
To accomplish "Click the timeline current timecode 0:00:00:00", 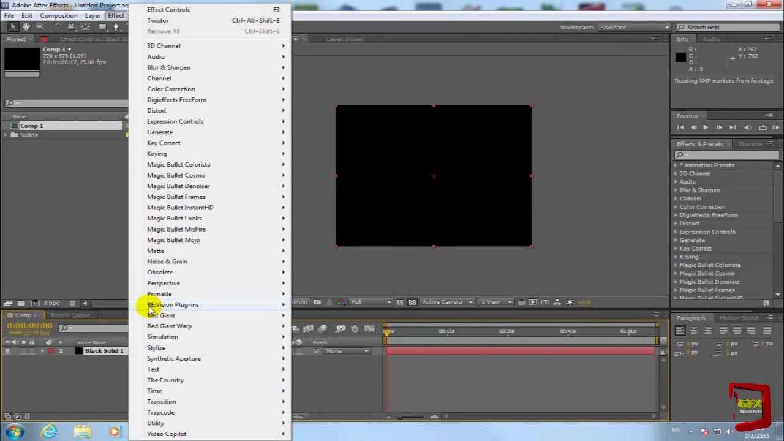I will tap(29, 326).
